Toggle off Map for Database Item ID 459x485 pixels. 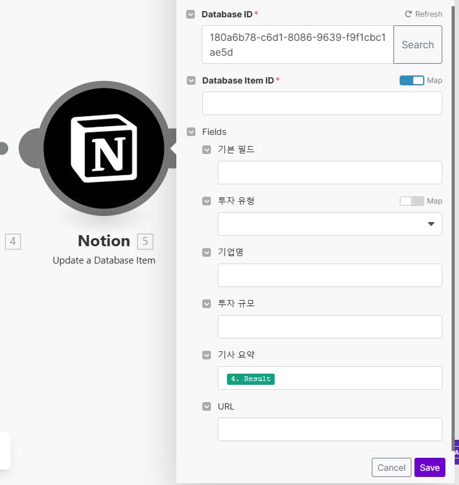tap(412, 80)
